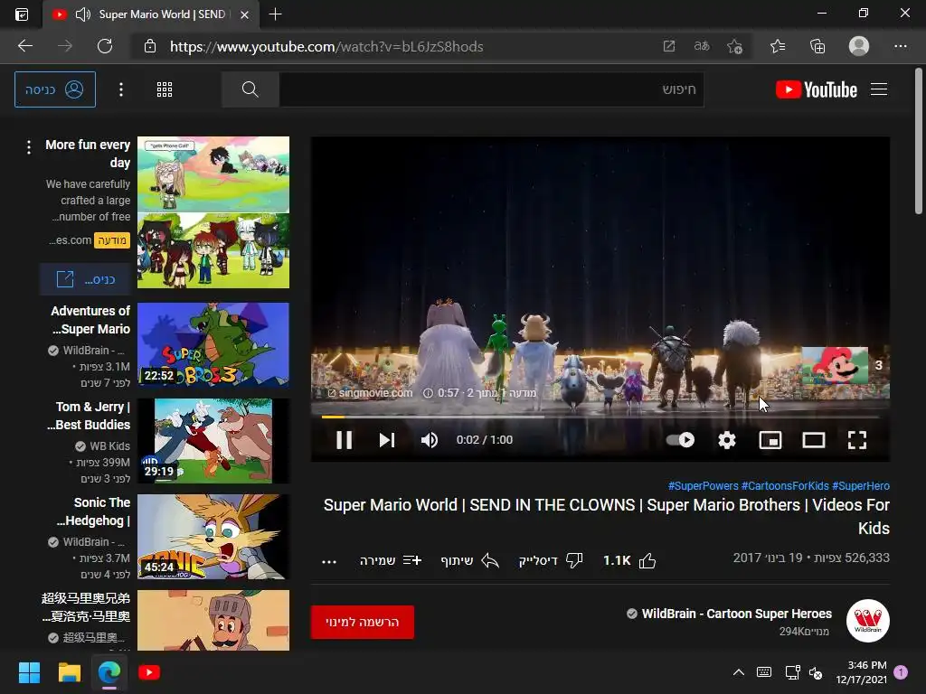Screen dimensions: 926x694
Task: Click the #SuperPowers hashtag
Action: [703, 485]
